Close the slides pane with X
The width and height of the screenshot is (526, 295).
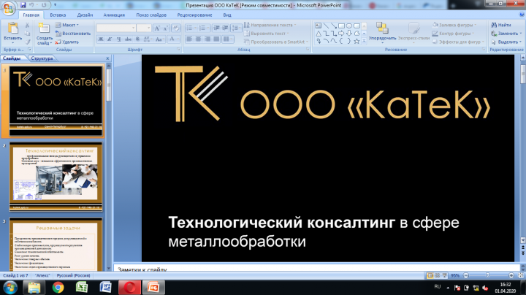click(x=107, y=58)
